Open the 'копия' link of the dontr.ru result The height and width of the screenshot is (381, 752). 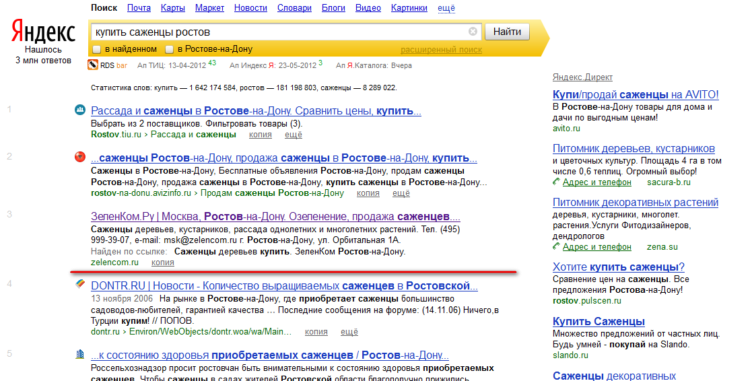[x=316, y=332]
